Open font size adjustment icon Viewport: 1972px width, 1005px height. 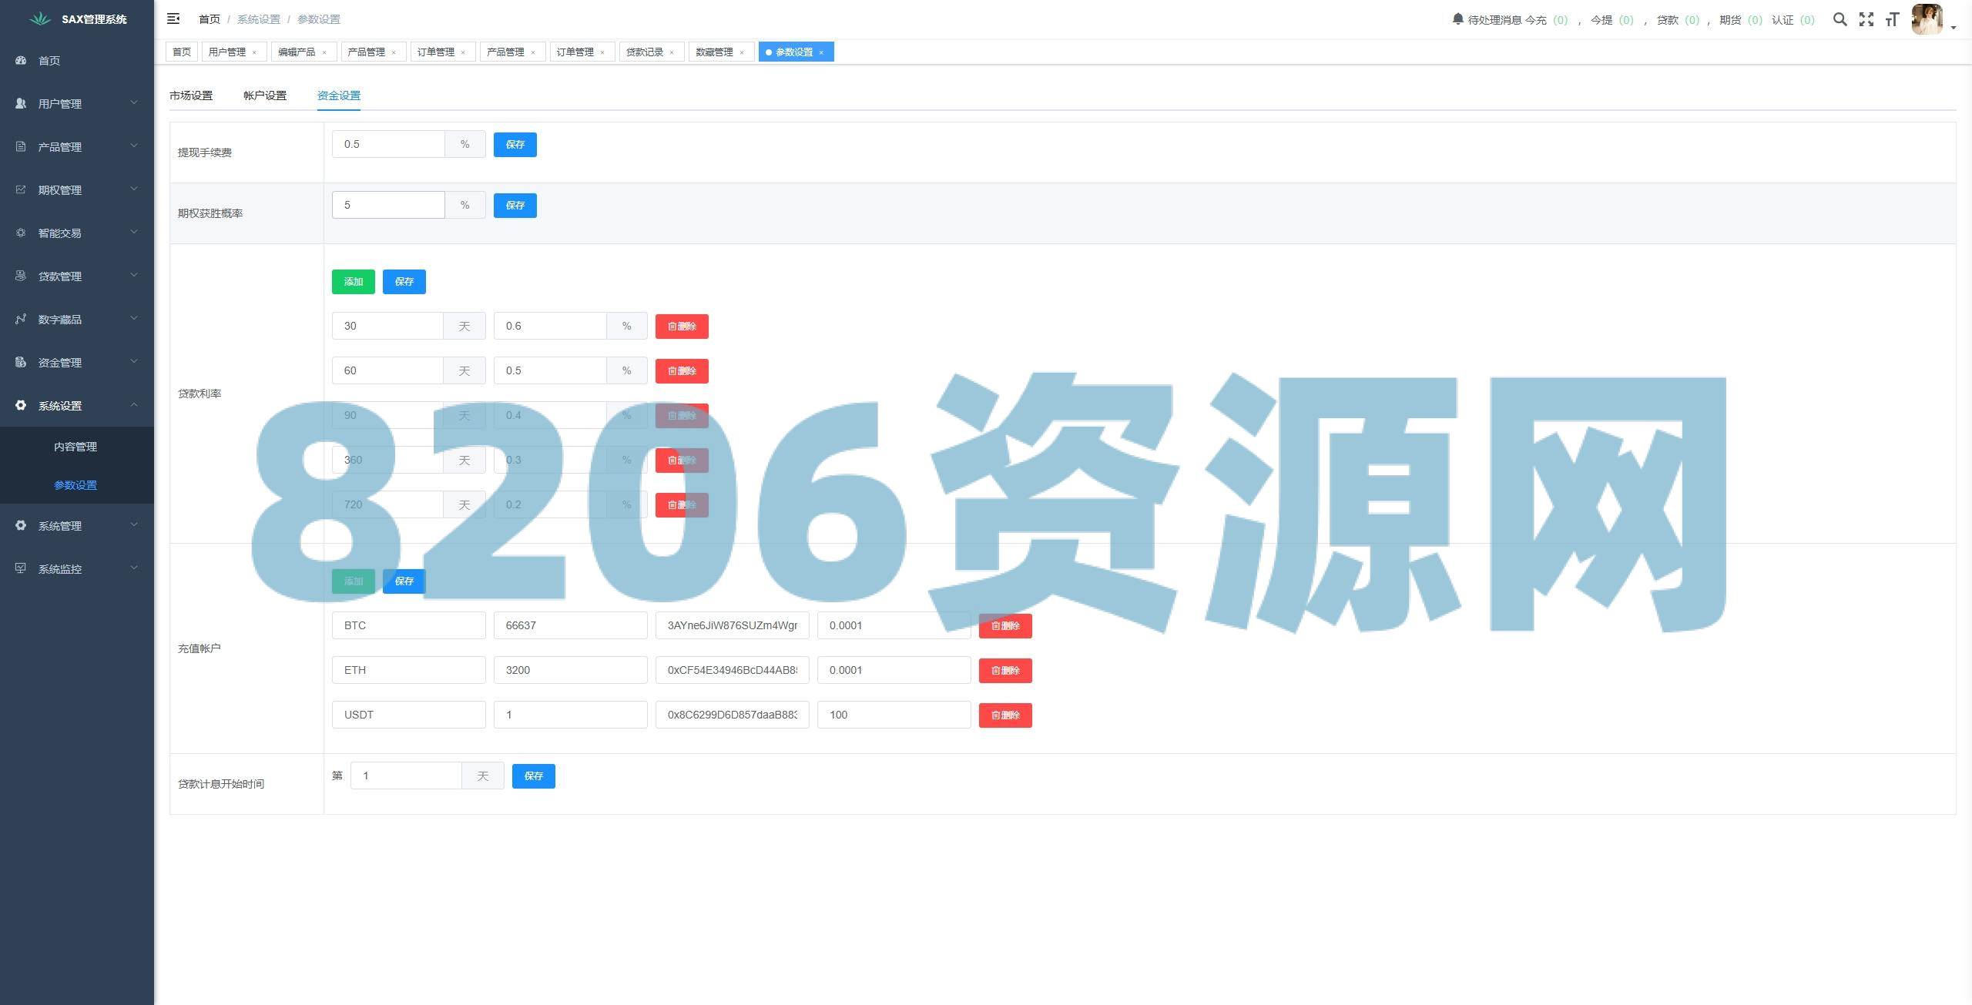click(x=1892, y=19)
